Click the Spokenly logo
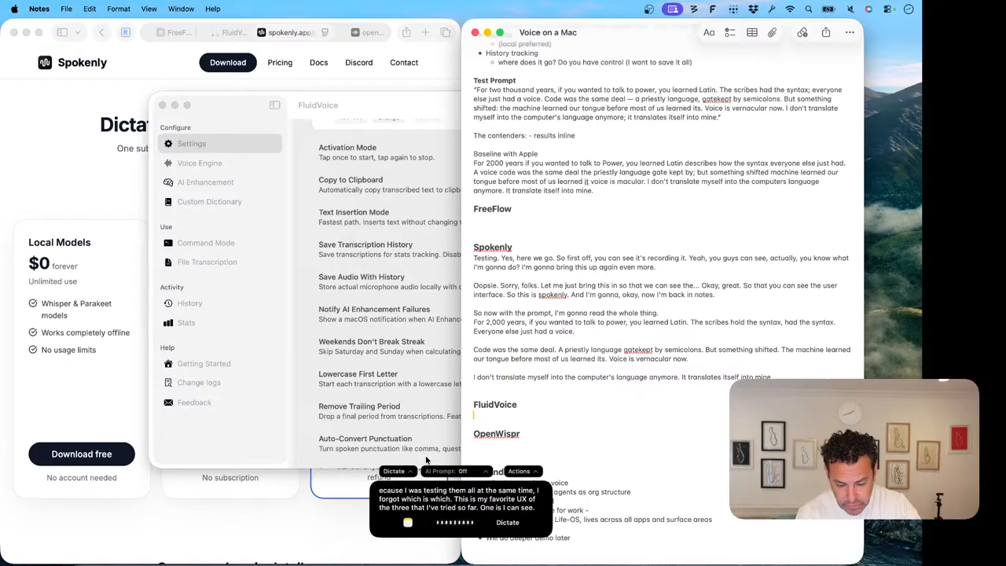 (x=72, y=62)
